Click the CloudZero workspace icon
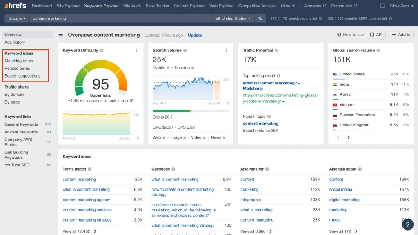The height and width of the screenshot is (235, 418). click(382, 6)
